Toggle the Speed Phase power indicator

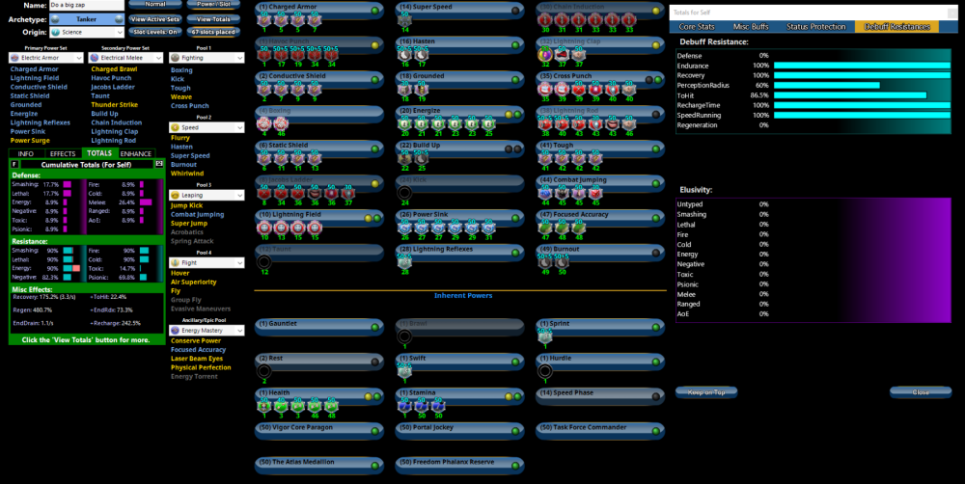656,393
